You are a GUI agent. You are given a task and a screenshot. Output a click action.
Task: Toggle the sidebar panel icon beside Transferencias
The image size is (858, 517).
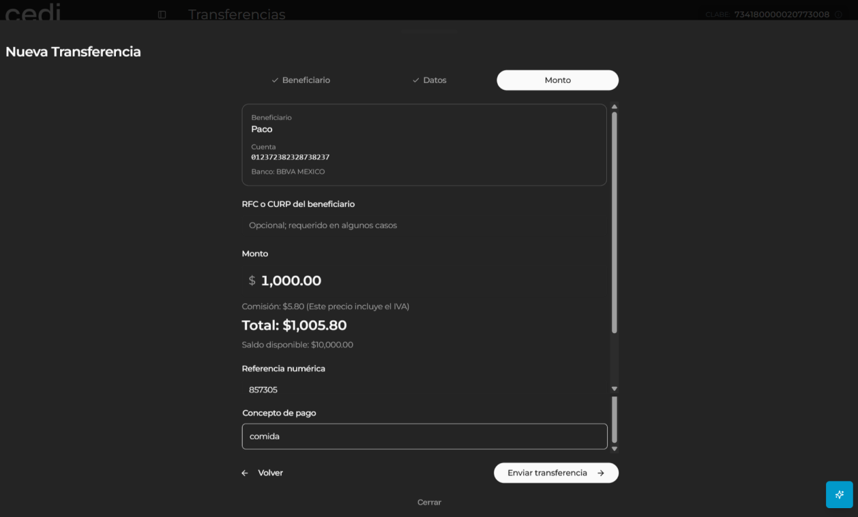[x=162, y=14]
